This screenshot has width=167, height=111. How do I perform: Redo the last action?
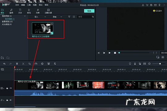11,64
